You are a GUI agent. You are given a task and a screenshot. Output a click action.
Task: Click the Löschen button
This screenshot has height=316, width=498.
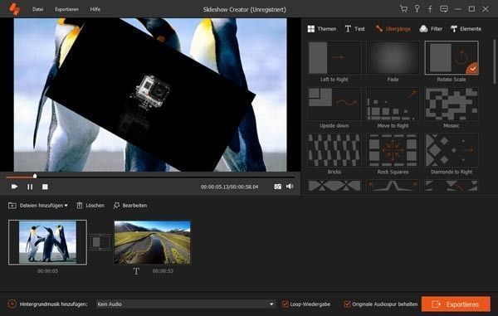pyautogui.click(x=90, y=206)
